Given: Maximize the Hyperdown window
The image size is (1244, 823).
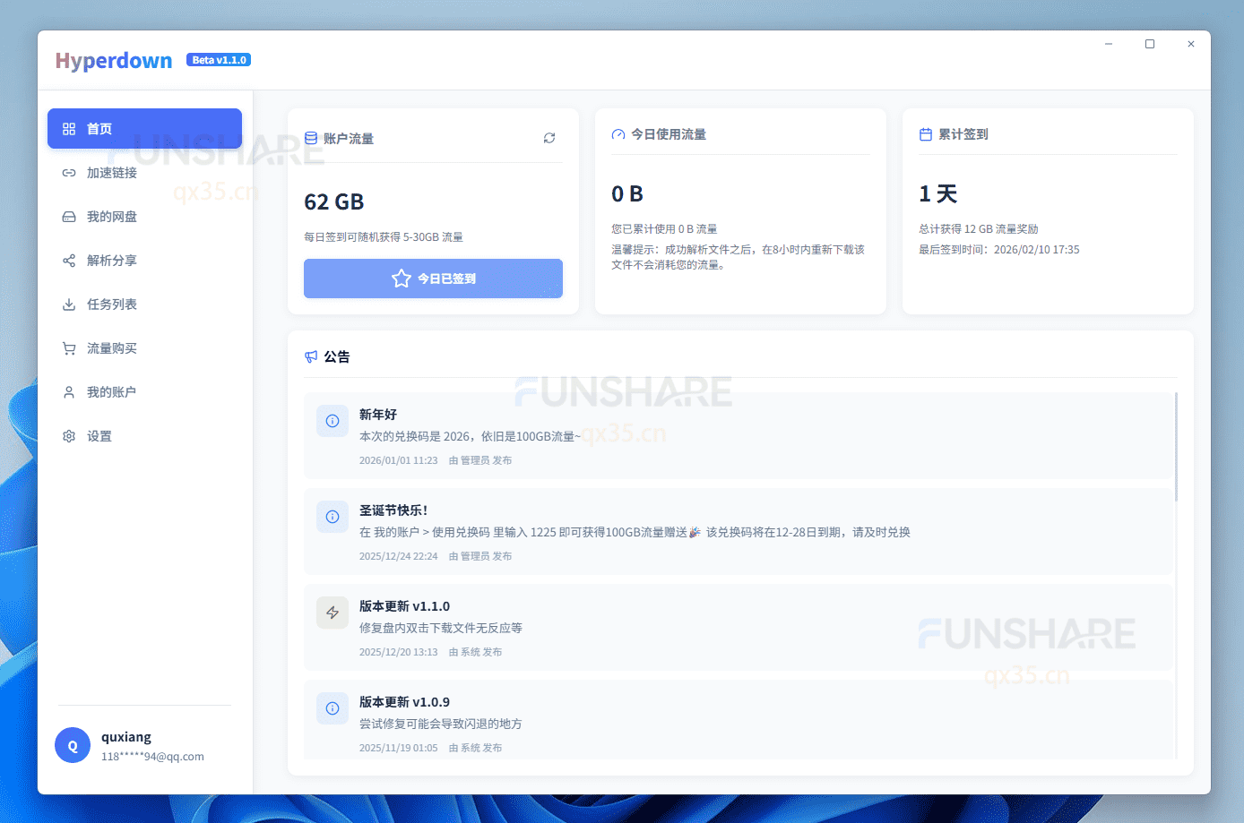Looking at the screenshot, I should (x=1150, y=44).
